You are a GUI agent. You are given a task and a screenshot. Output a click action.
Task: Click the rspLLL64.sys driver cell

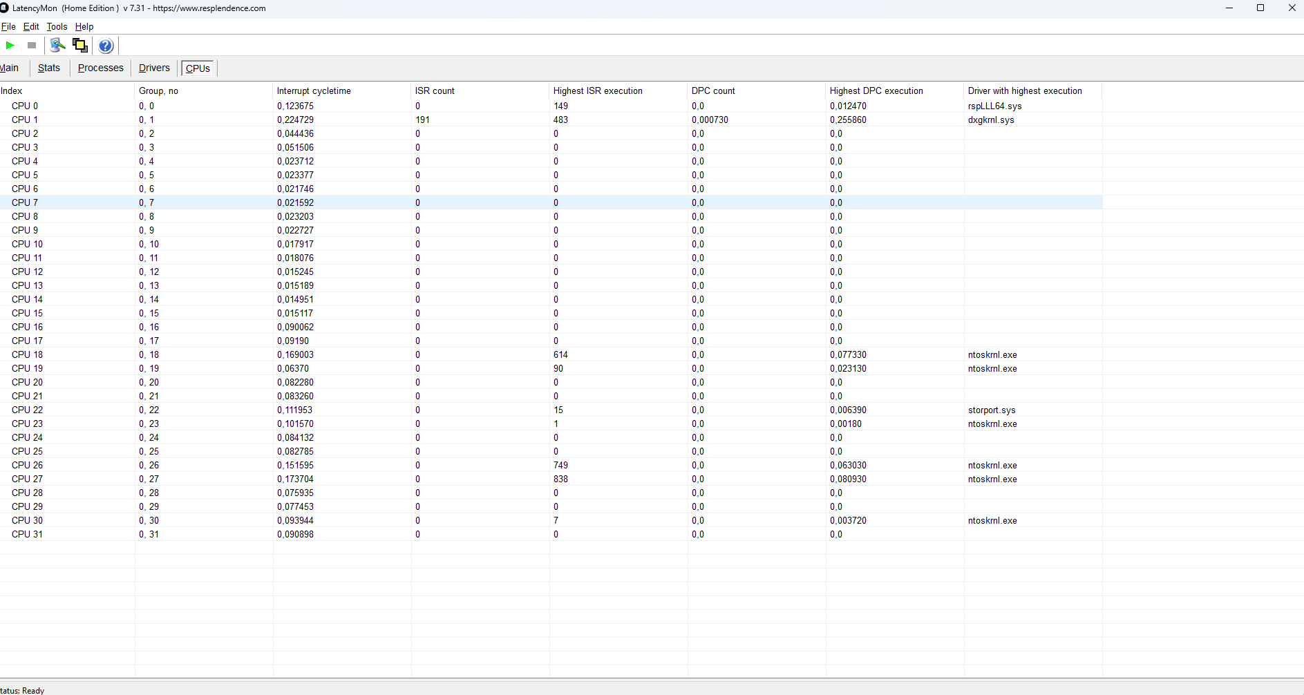(994, 106)
